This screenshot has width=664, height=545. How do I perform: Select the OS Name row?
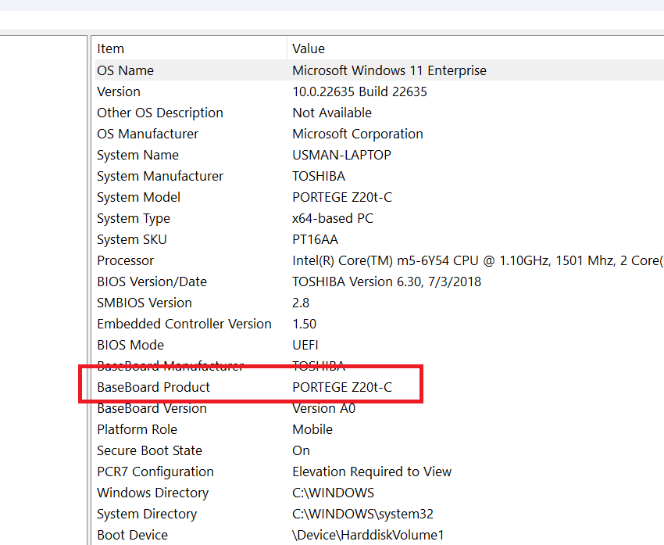[125, 70]
